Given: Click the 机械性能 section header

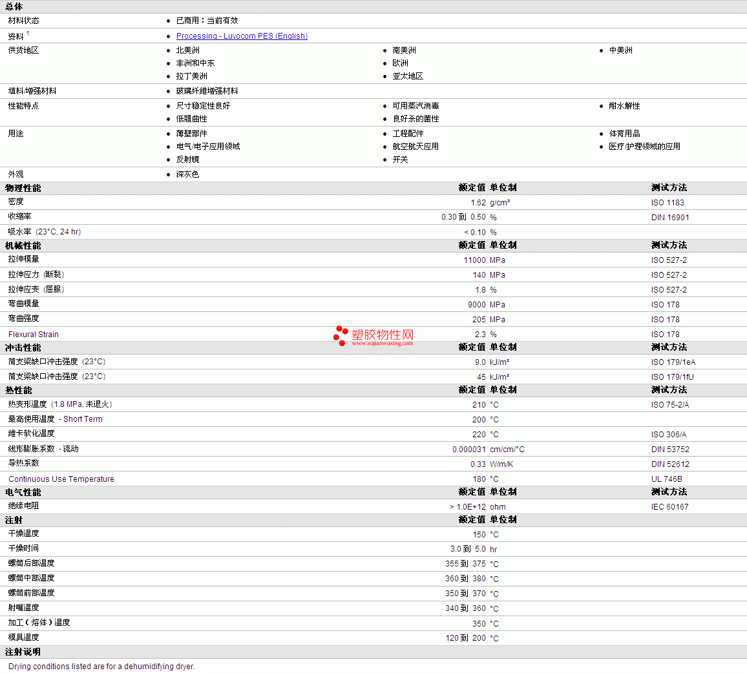Looking at the screenshot, I should pos(23,246).
